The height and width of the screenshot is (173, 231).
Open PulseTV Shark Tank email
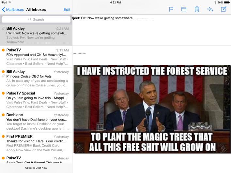point(36,159)
